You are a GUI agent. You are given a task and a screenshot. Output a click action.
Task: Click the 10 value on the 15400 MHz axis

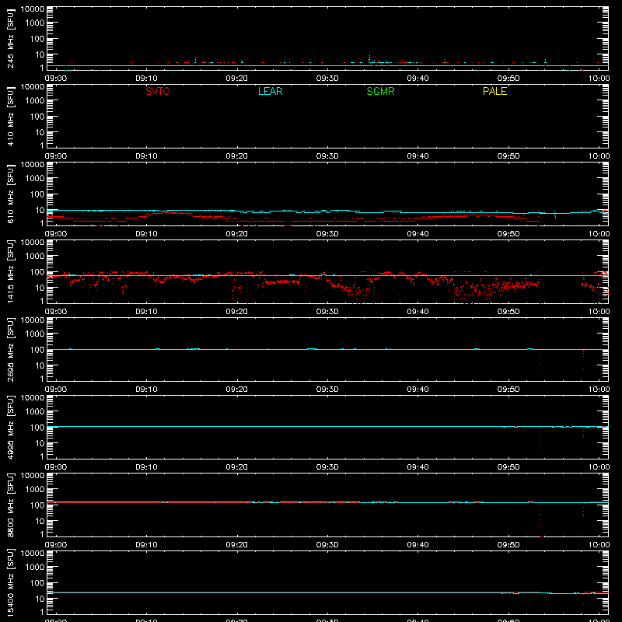(x=40, y=599)
